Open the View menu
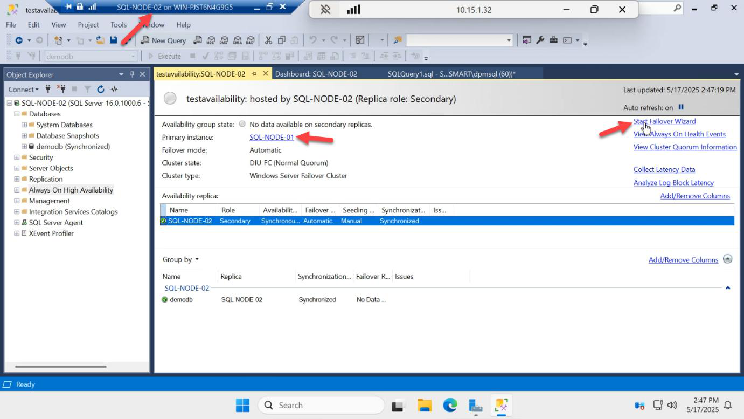 (59, 25)
